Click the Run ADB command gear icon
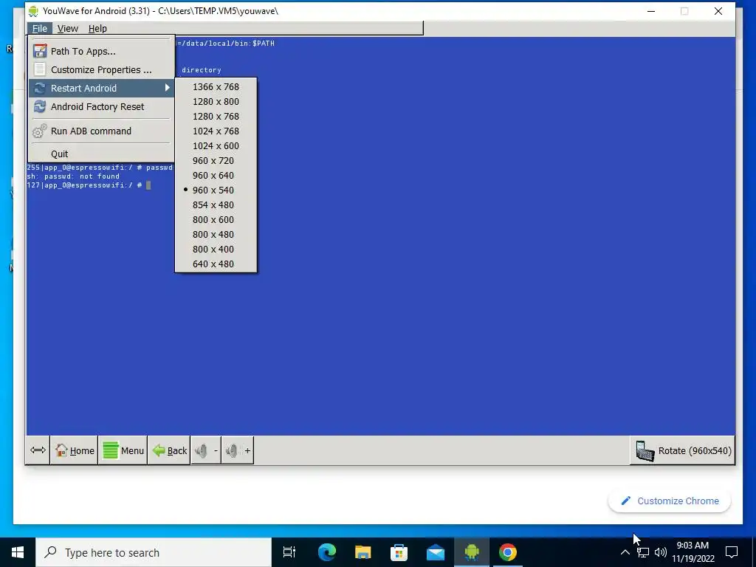 point(40,131)
